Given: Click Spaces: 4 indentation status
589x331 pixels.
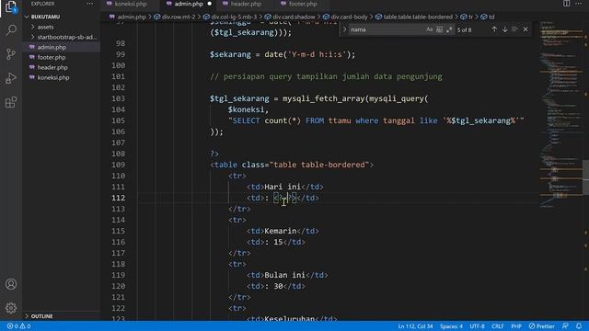Looking at the screenshot, I should tap(451, 326).
